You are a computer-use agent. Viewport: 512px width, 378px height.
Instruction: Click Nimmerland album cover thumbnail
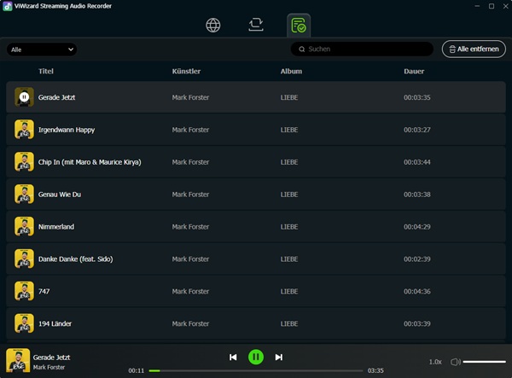pos(24,226)
